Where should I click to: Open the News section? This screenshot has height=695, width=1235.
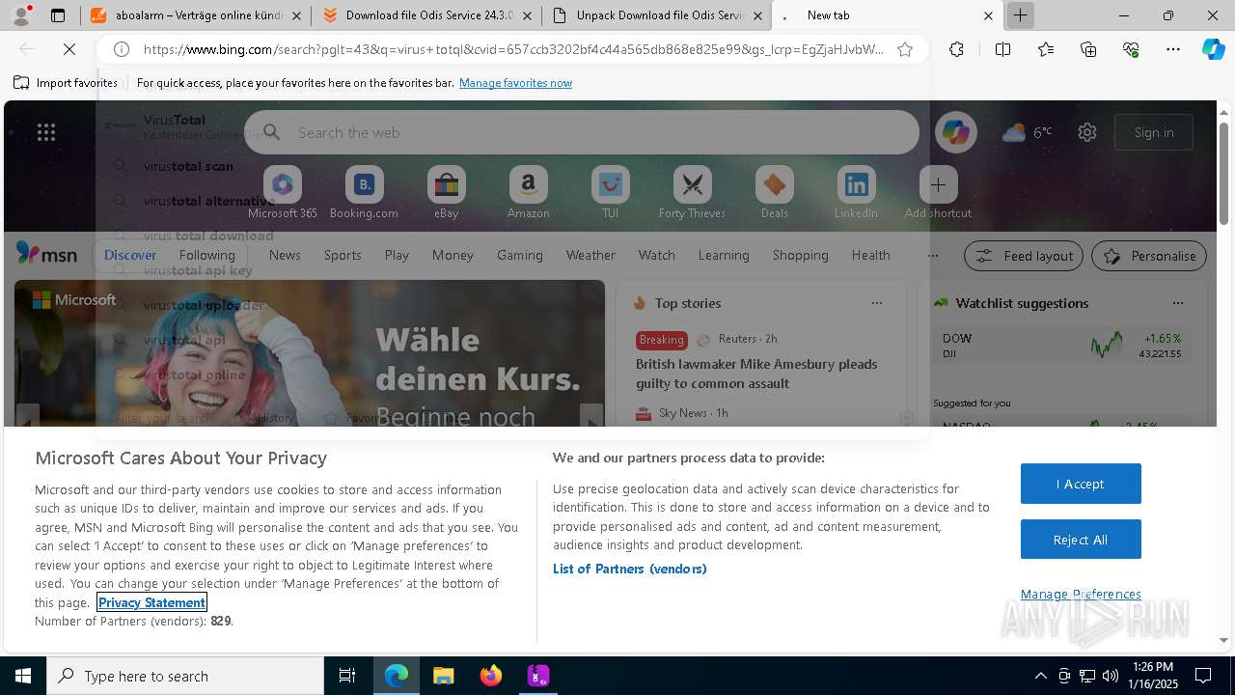click(285, 255)
